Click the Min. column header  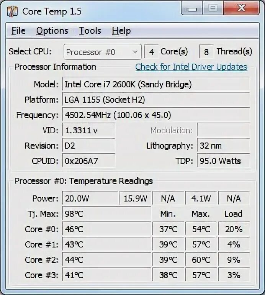pos(168,214)
